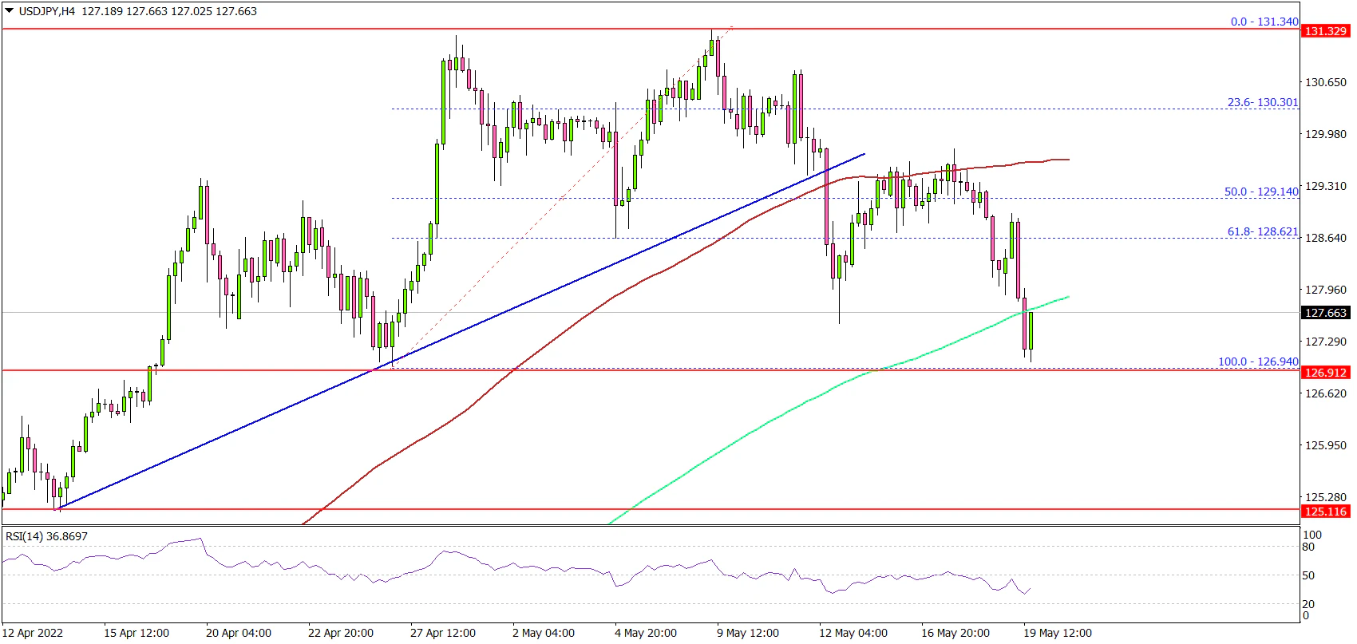Select the 126.912 red price tag
The width and height of the screenshot is (1357, 644).
[1325, 373]
